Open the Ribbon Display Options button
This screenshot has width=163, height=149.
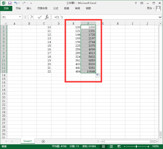point(141,3)
